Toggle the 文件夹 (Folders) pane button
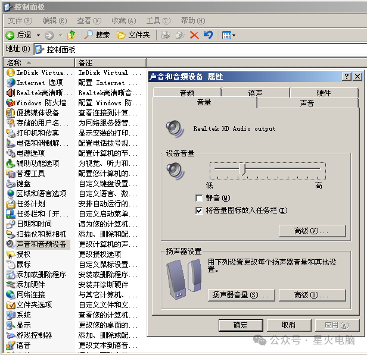 click(x=133, y=35)
